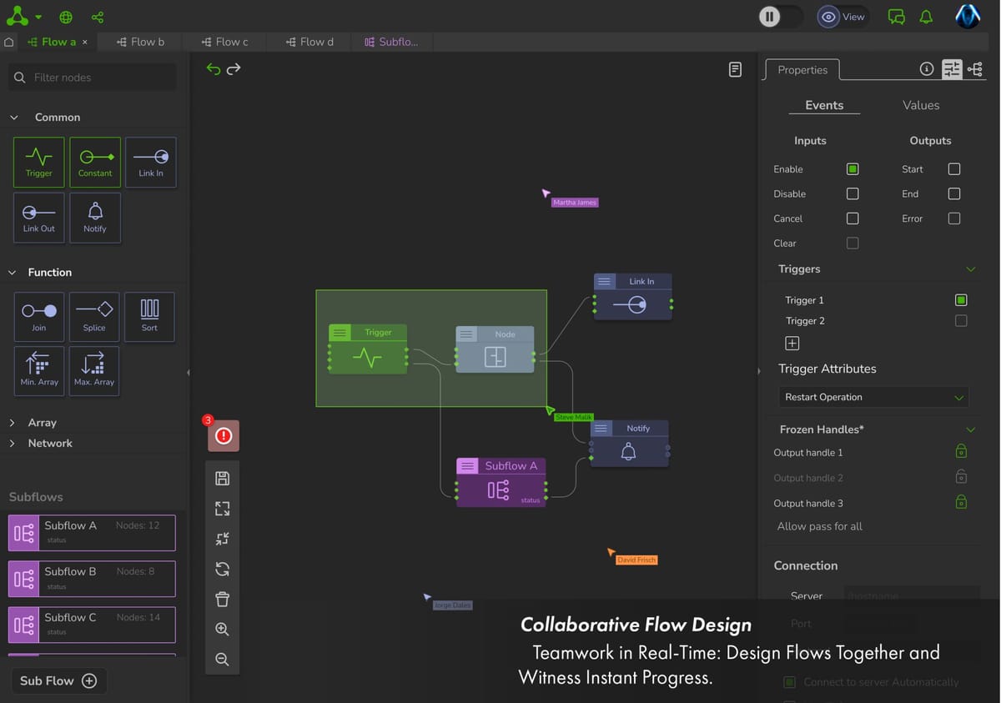Collapse the Function node category
1001x703 pixels.
tap(13, 273)
